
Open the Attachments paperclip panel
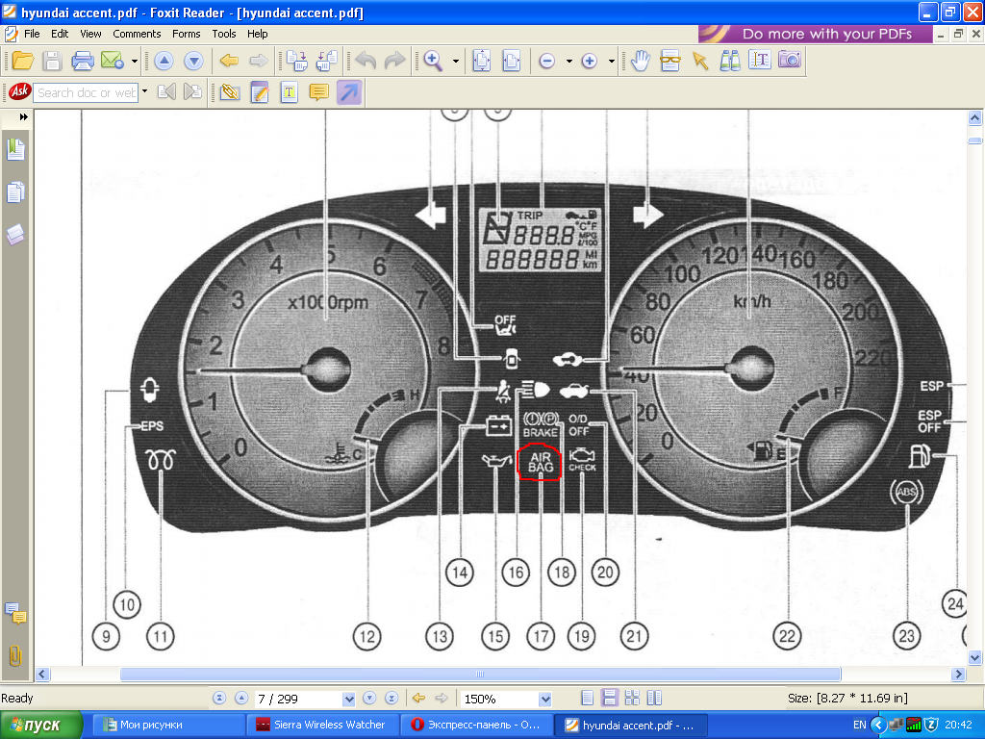[15, 655]
